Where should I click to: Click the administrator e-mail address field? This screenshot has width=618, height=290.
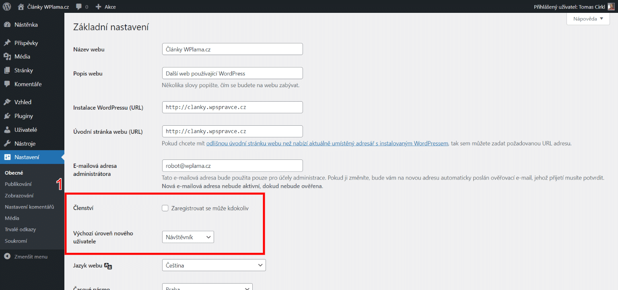click(x=232, y=165)
